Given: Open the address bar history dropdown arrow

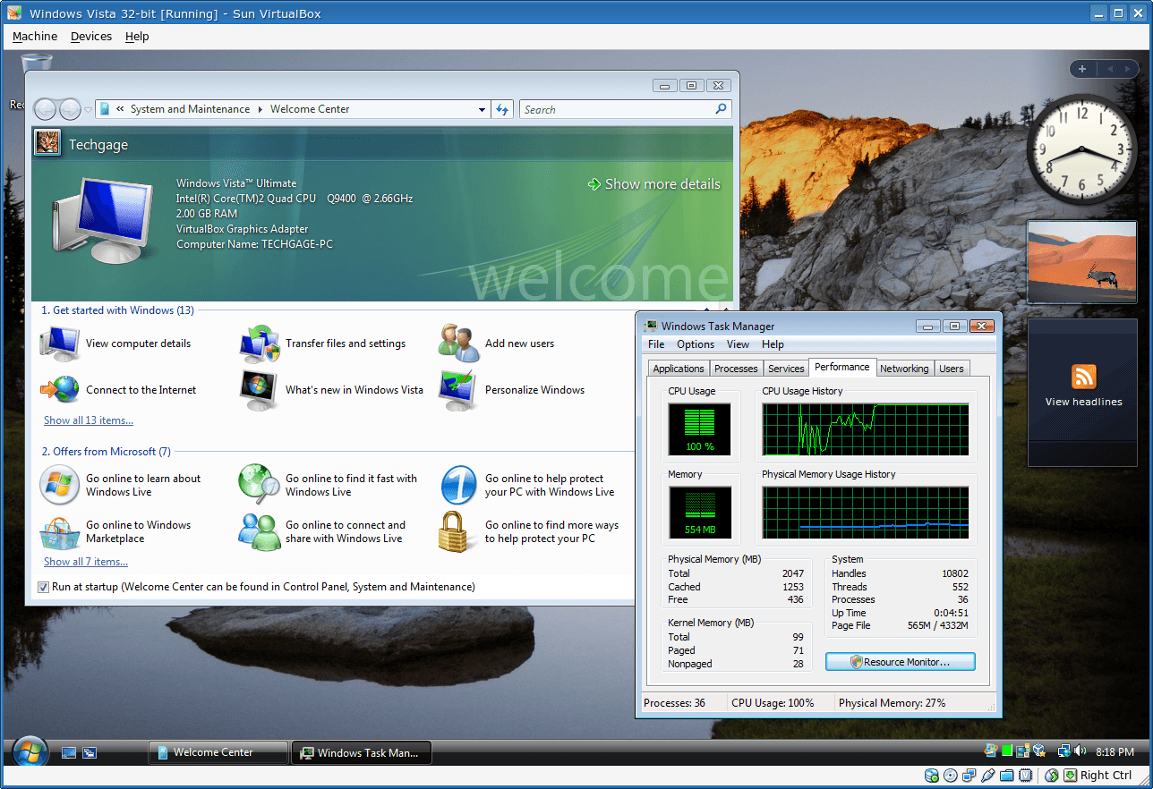Looking at the screenshot, I should [x=482, y=109].
